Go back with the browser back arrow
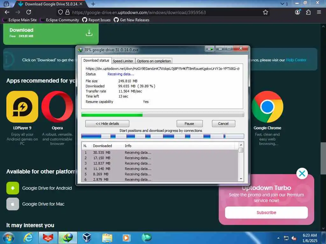 click(x=7, y=12)
